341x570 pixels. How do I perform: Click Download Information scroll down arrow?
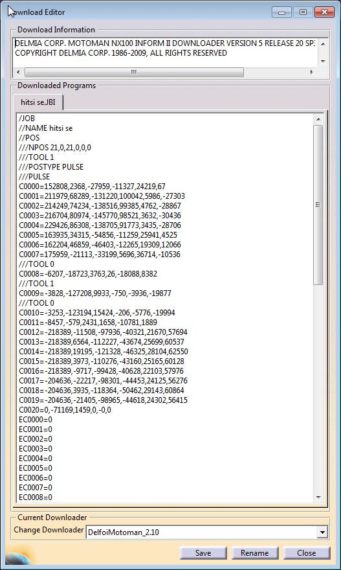coord(323,61)
